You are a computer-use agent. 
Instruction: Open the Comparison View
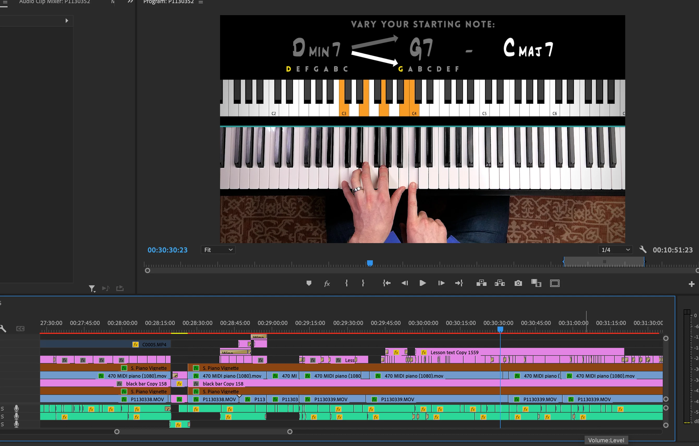[x=536, y=283]
